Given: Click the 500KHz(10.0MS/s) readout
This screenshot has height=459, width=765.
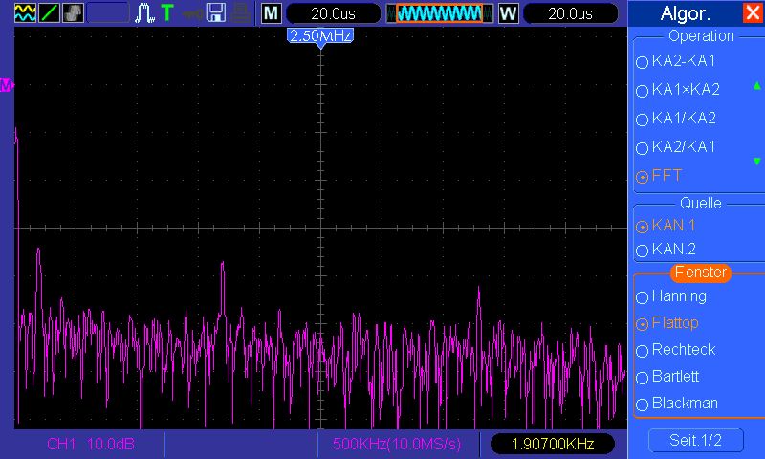Looking at the screenshot, I should click(x=396, y=444).
